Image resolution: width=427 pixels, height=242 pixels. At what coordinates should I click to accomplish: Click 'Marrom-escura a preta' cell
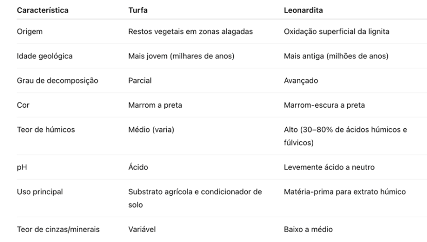[324, 105]
